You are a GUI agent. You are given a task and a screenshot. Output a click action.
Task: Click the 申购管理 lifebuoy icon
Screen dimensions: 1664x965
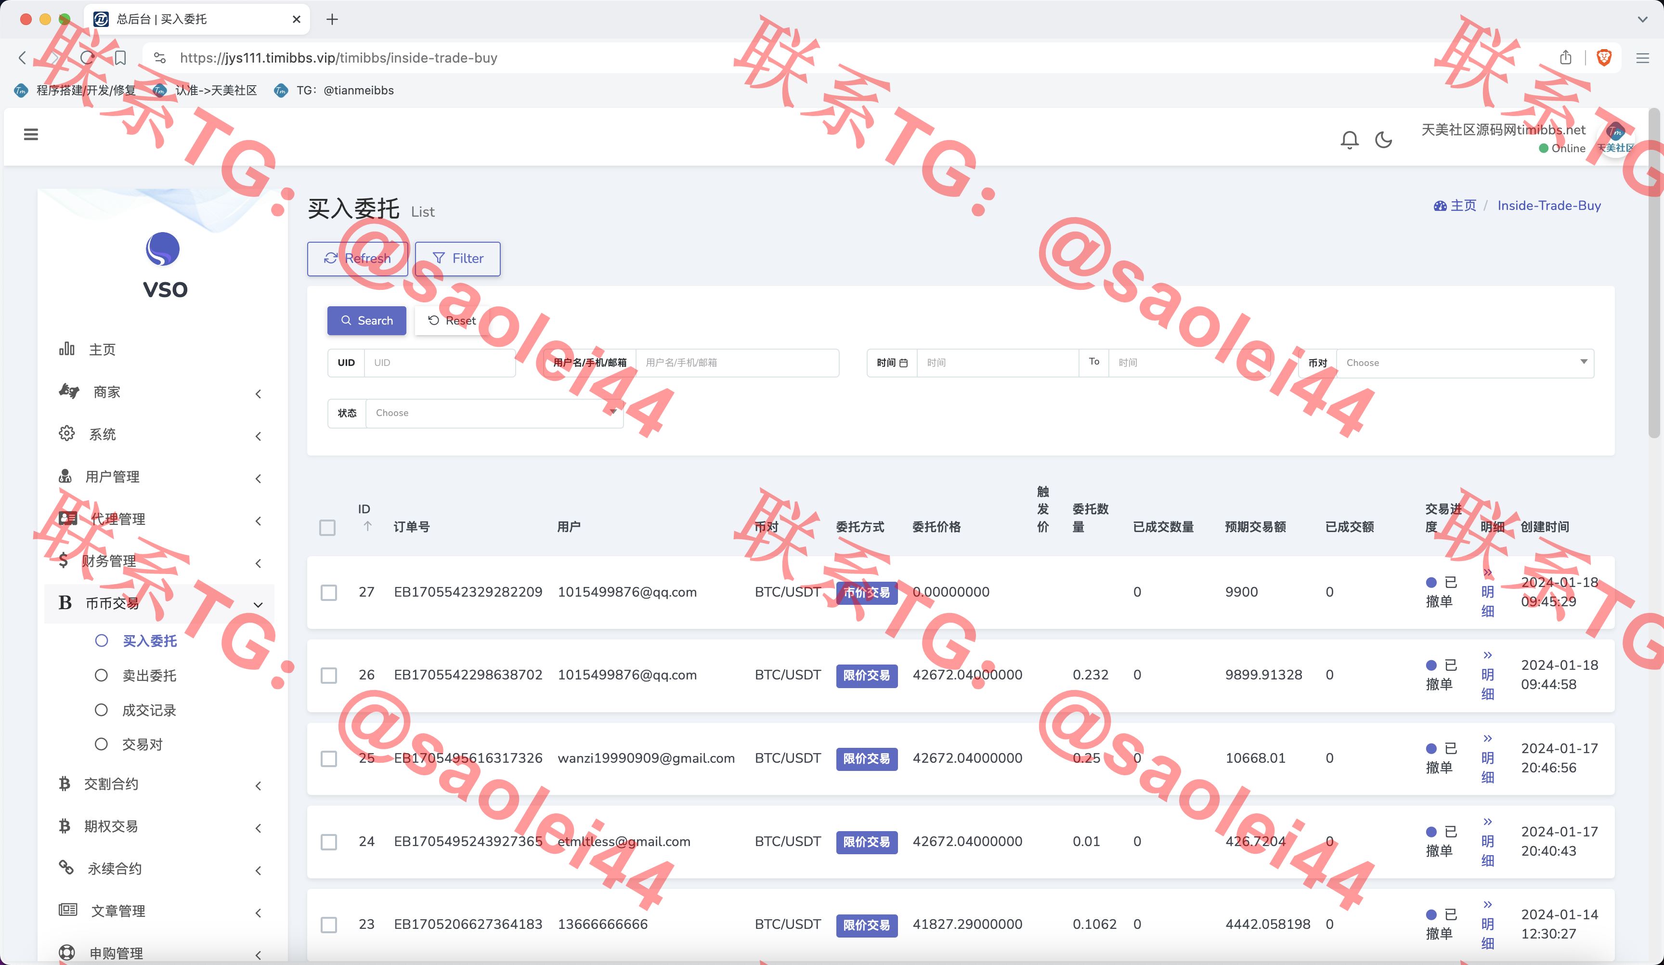click(x=67, y=952)
